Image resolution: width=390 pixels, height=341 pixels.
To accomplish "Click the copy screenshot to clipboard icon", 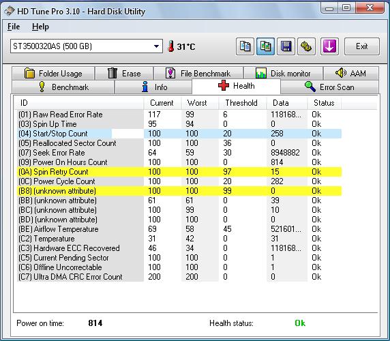I will coord(265,46).
